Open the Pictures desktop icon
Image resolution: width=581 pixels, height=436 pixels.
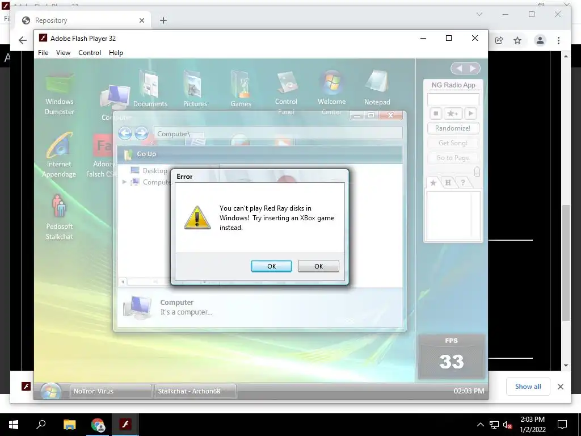(x=195, y=90)
